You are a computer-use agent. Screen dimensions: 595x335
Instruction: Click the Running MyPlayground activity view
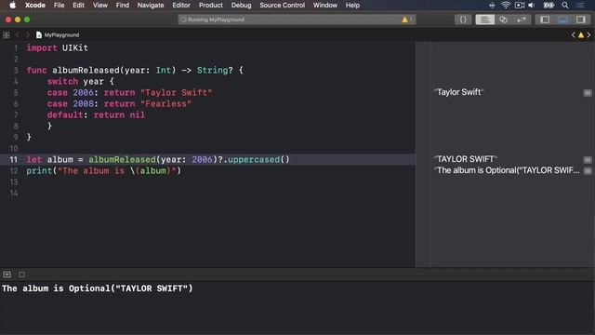[297, 20]
